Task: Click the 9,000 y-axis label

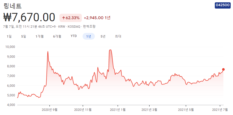Action: click(11, 57)
